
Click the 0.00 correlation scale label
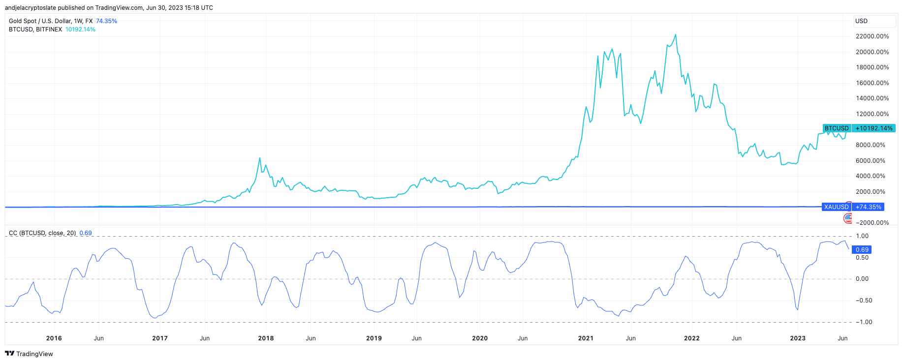pos(862,279)
